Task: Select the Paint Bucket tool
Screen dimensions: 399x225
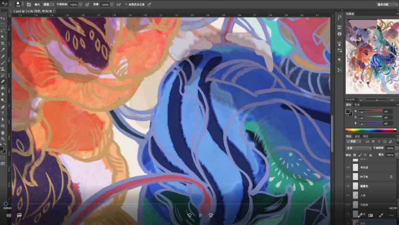Action: point(3,88)
